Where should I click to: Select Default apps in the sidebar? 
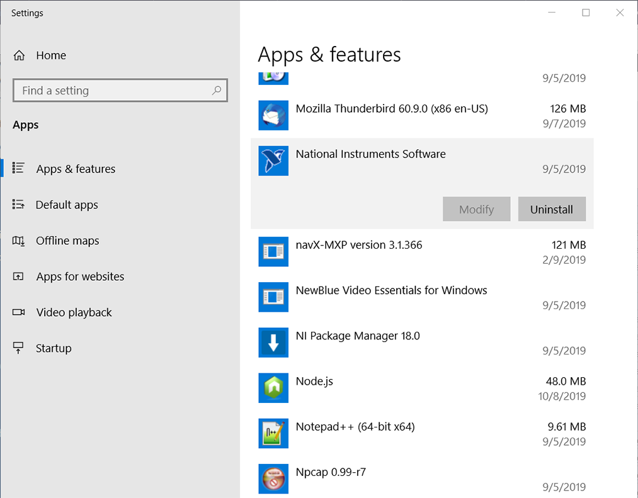[67, 205]
